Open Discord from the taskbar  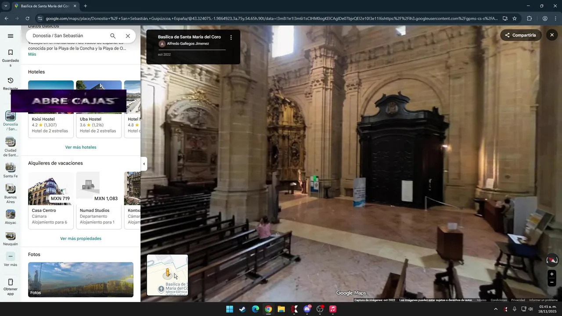307,309
